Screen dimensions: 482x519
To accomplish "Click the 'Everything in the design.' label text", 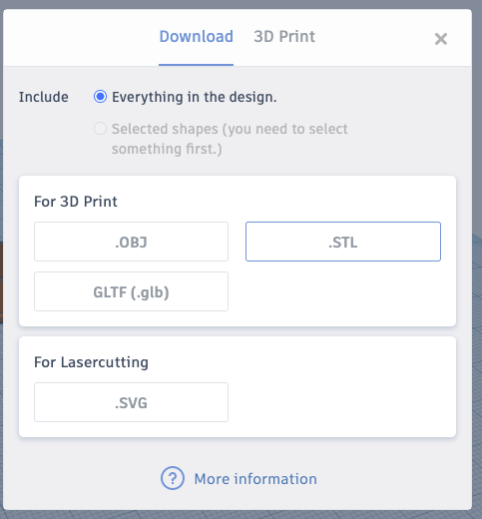I will click(x=195, y=97).
